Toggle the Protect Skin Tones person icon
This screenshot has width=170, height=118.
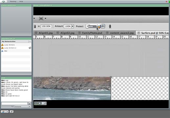[110, 26]
